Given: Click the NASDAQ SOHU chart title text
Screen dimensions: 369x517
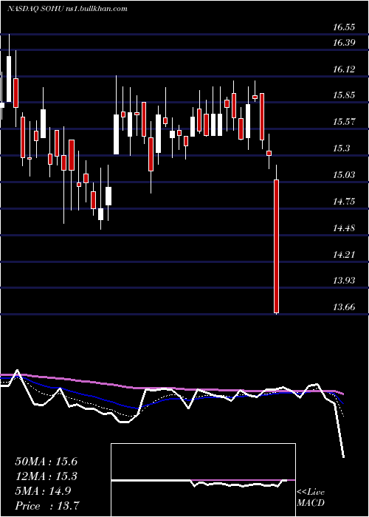Looking at the screenshot, I should [67, 9].
